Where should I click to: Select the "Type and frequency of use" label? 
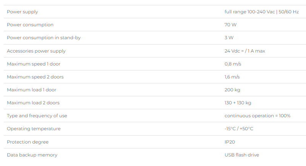point(37,116)
